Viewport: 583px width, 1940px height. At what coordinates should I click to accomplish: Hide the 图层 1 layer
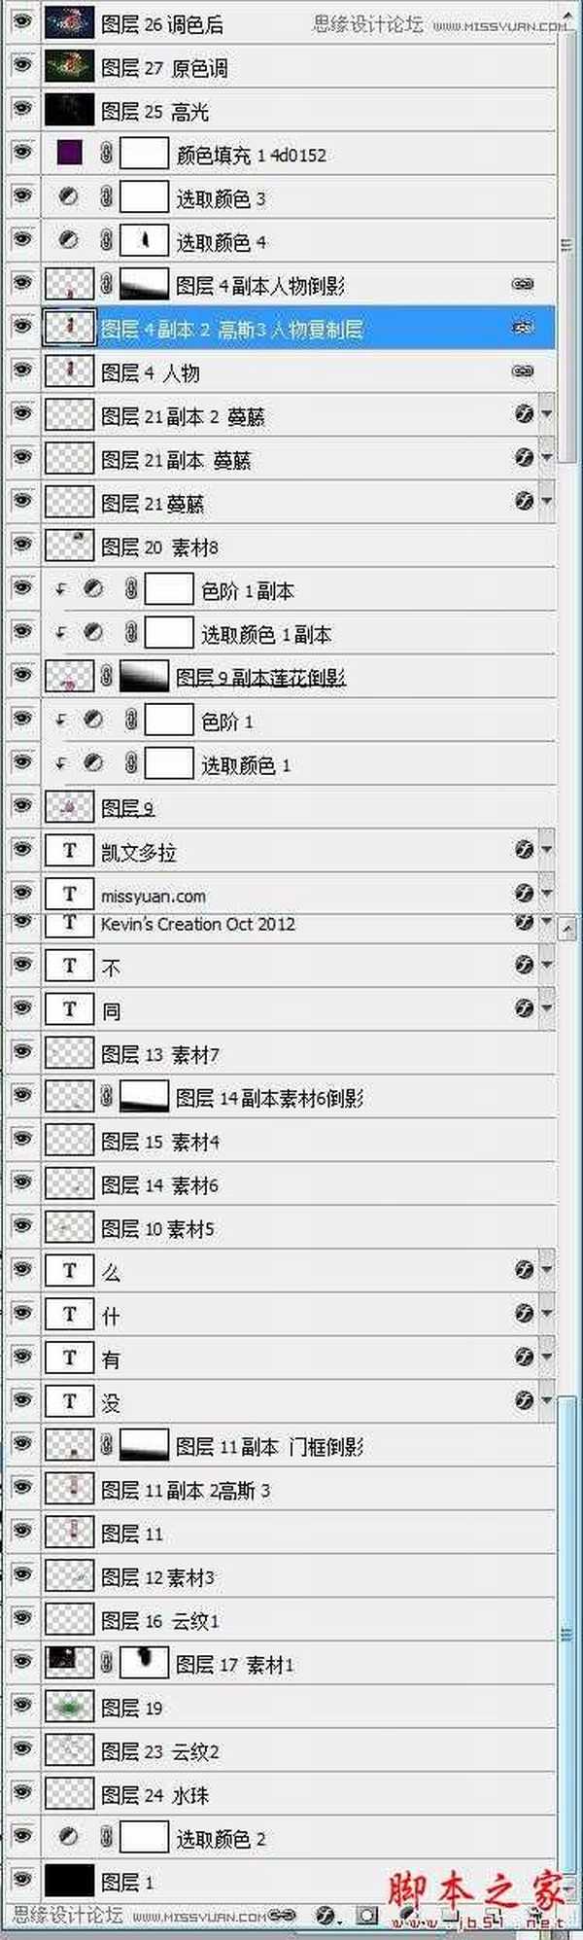coord(19,1882)
